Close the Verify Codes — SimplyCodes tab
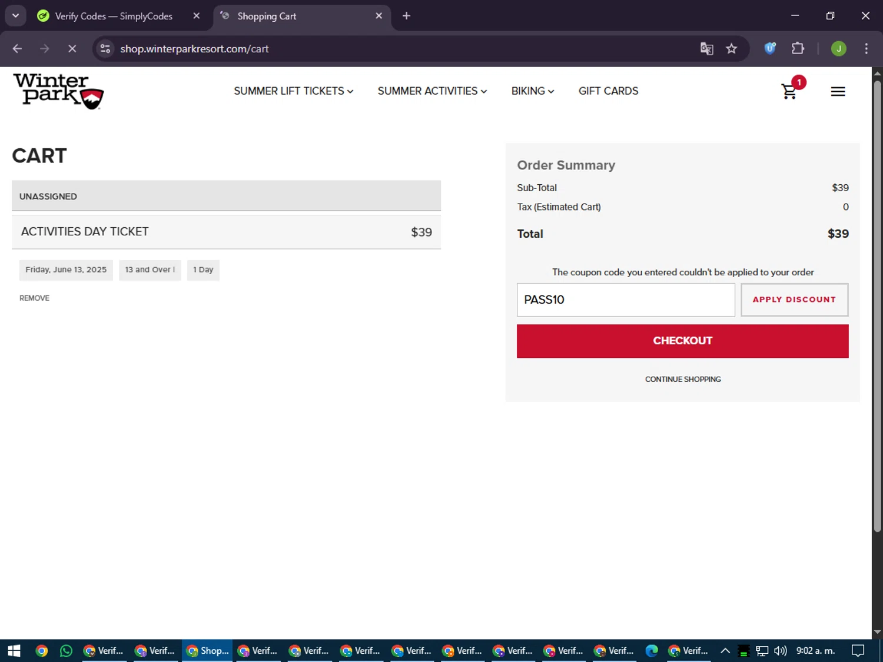883x662 pixels. pos(196,16)
